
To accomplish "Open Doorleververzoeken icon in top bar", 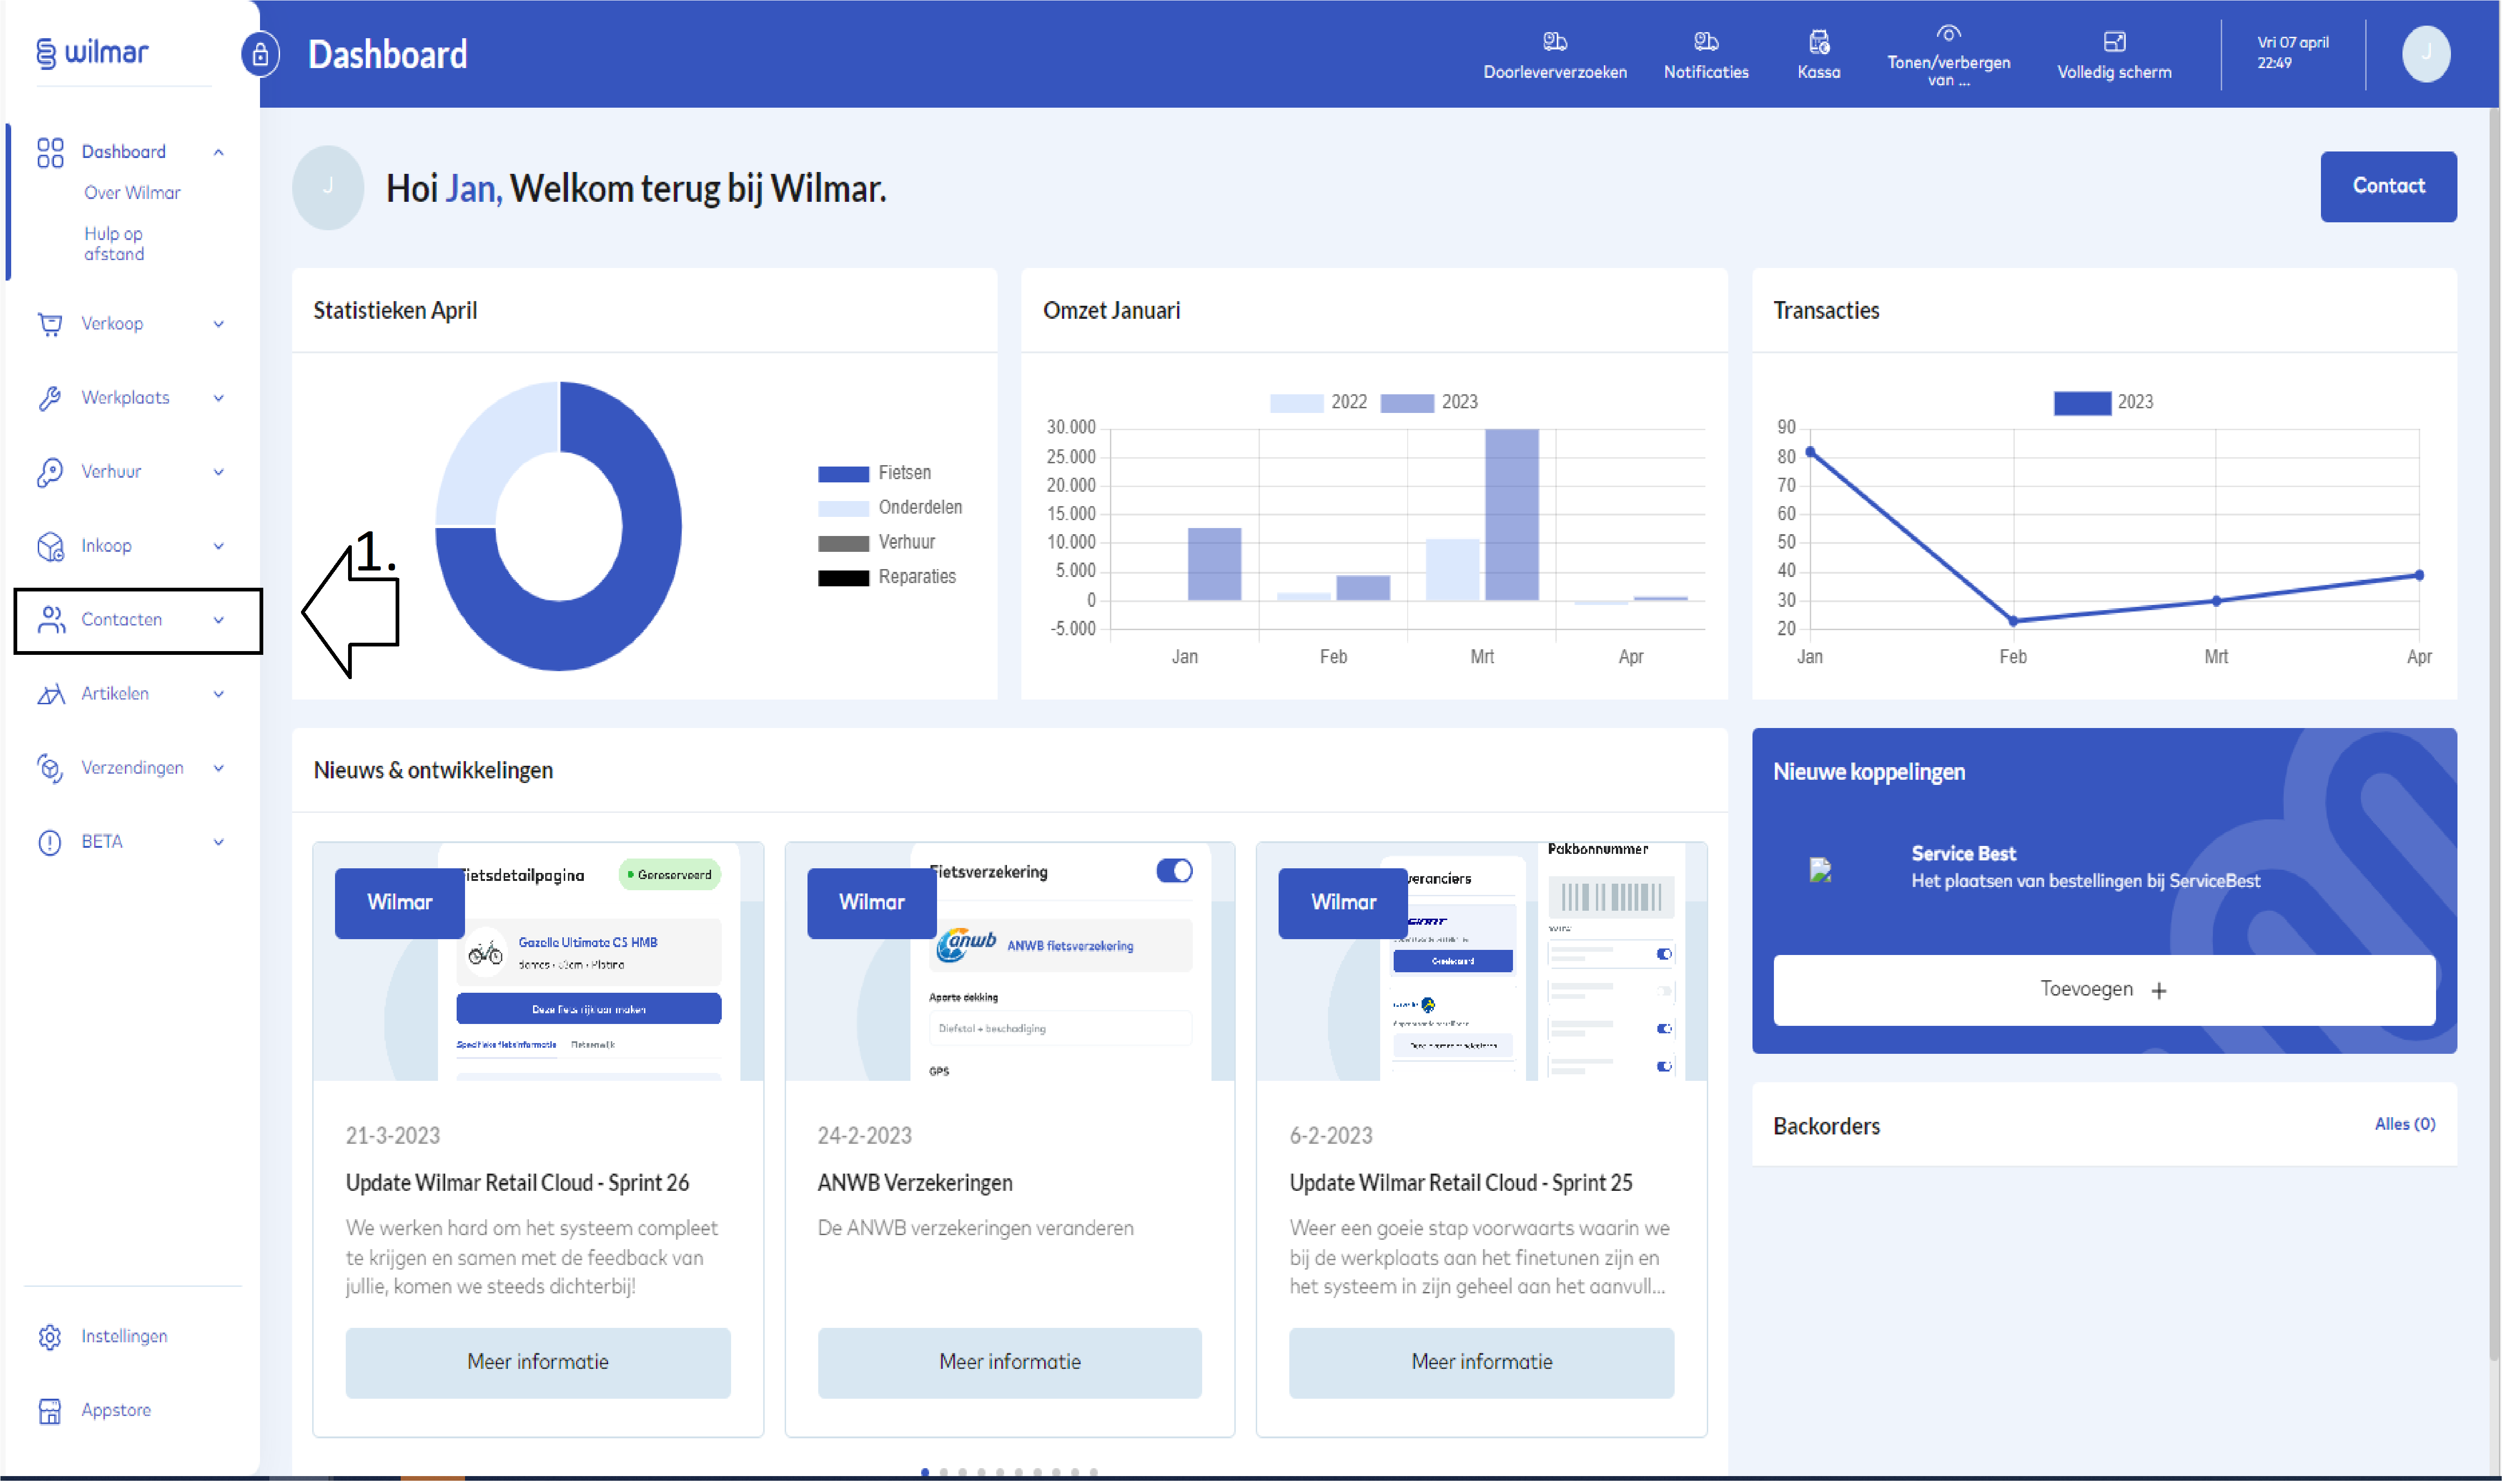I will pos(1556,42).
